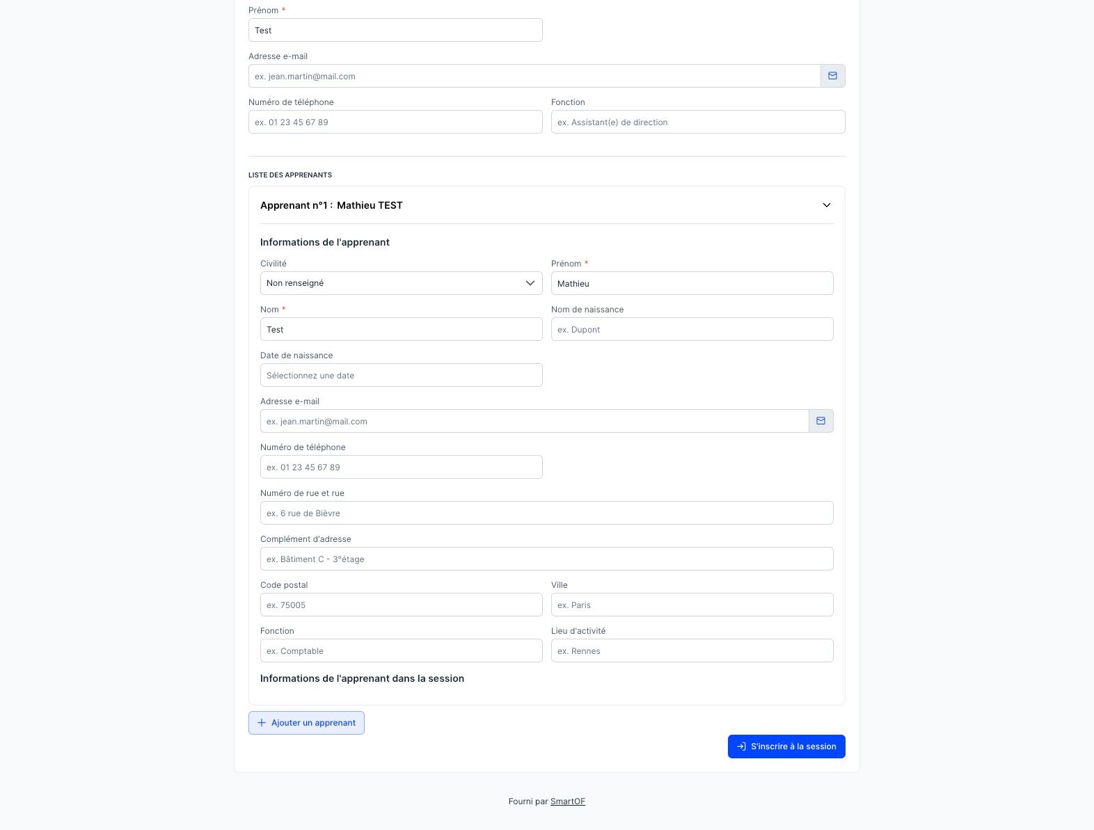Open the Date de naissance date picker
The width and height of the screenshot is (1094, 830).
(x=401, y=375)
